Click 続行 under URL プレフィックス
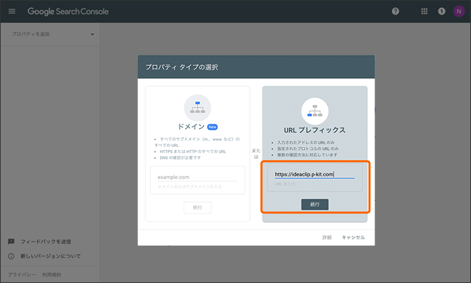 click(x=314, y=205)
